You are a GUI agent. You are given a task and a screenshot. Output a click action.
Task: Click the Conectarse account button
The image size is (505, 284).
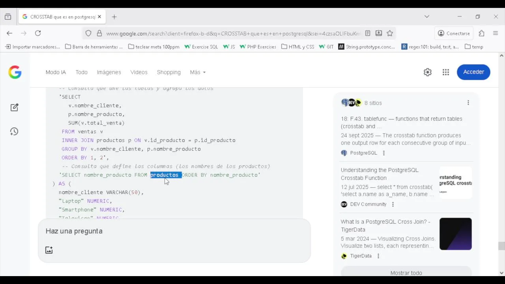click(454, 34)
